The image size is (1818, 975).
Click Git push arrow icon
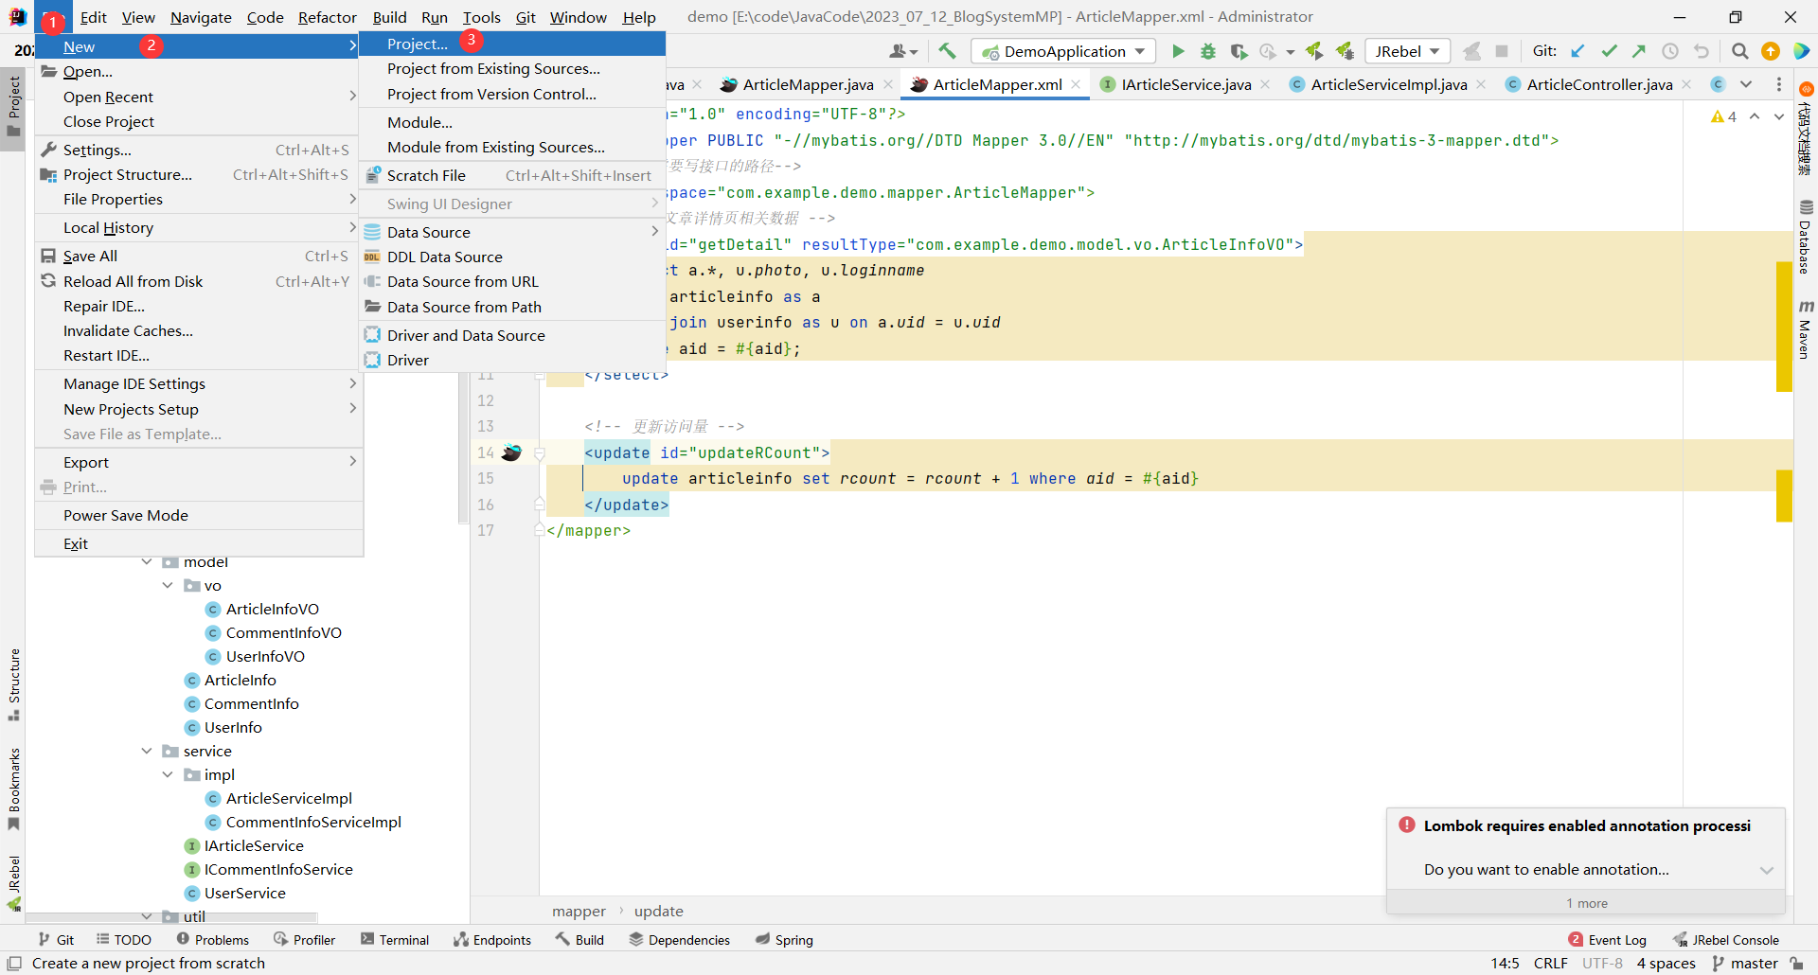click(1639, 51)
